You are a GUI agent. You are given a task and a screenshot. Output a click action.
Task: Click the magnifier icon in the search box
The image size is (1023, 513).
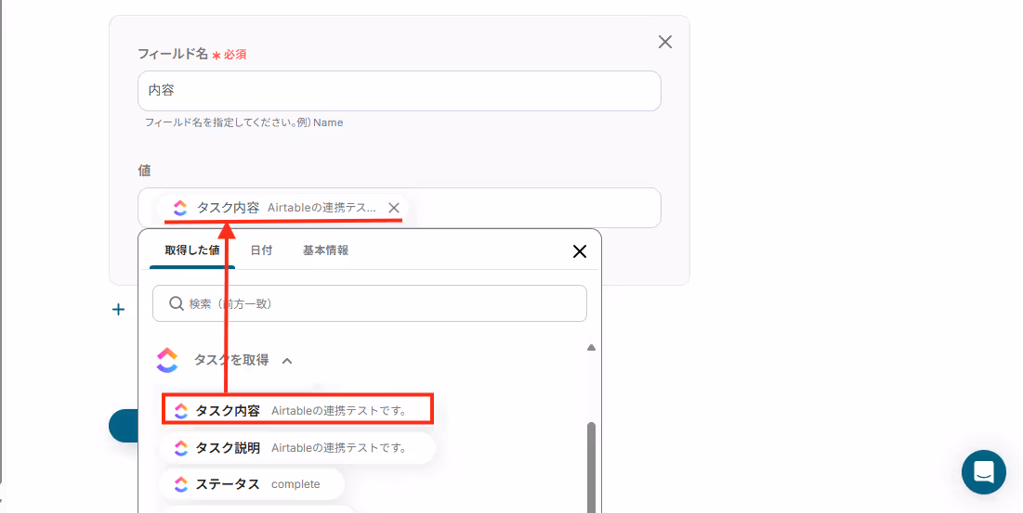(x=177, y=303)
